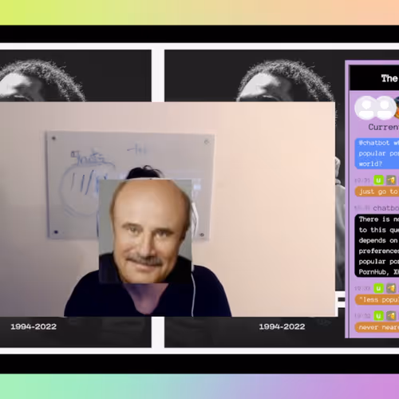The image size is (399, 399).
Task: Click the colorful viewer avatar at panel edge
Action: (x=397, y=108)
